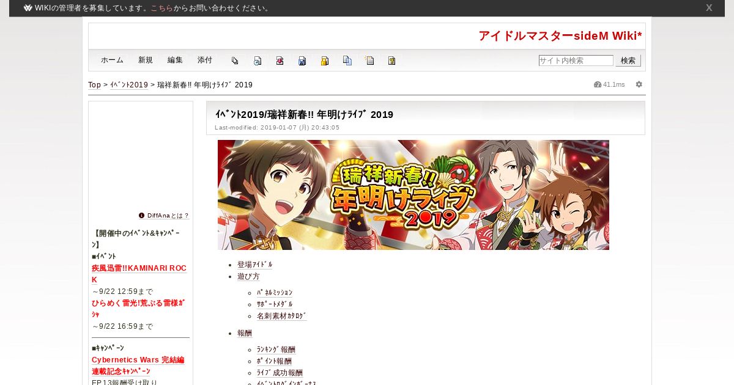Jump to ﾗﾝｷﾝｸﾞ報酬 section
The width and height of the screenshot is (734, 385).
pos(276,350)
